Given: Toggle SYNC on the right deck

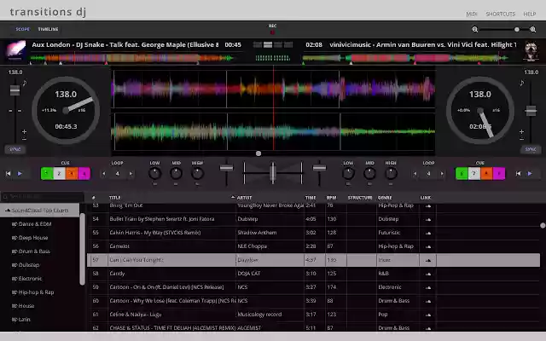Looking at the screenshot, I should tap(531, 148).
